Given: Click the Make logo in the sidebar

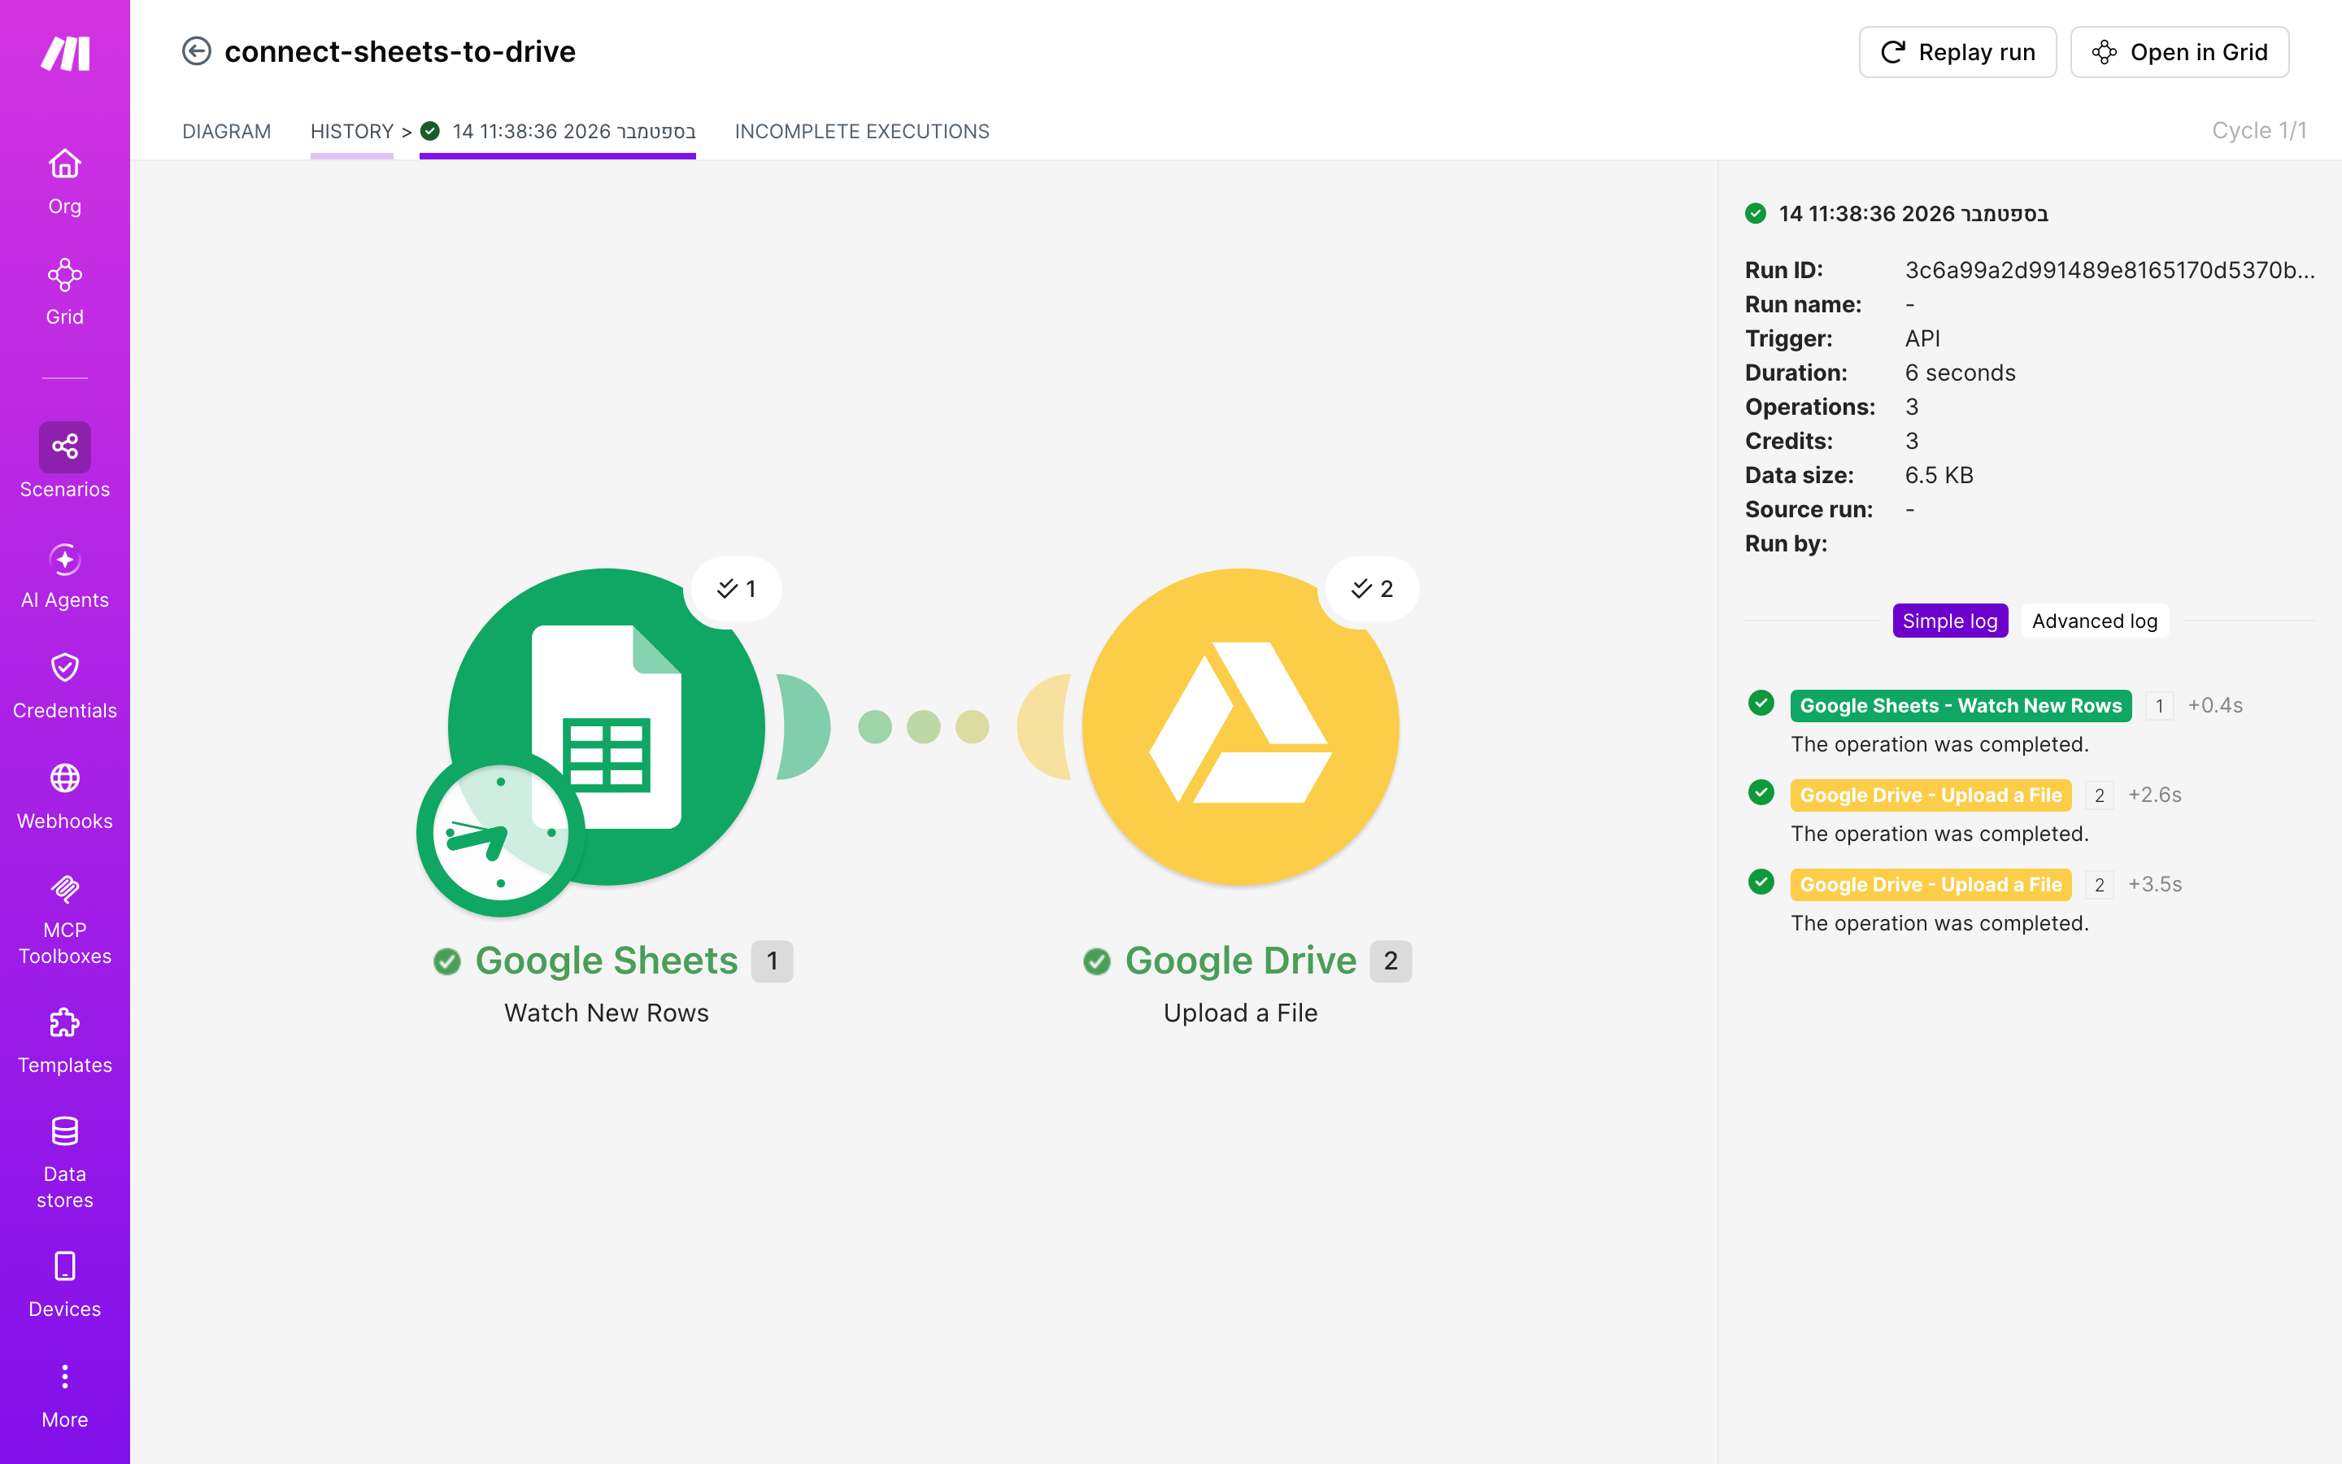Looking at the screenshot, I should 65,53.
